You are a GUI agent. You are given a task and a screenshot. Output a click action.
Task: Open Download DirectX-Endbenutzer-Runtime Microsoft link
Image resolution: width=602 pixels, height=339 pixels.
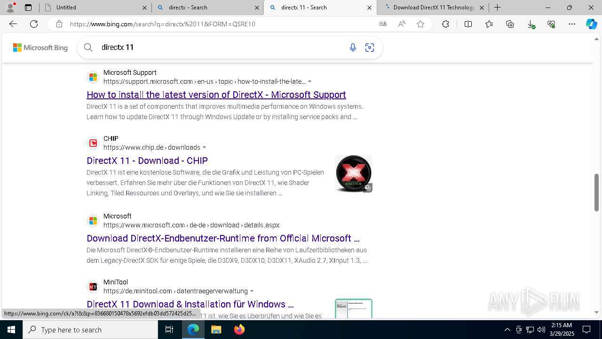point(223,238)
